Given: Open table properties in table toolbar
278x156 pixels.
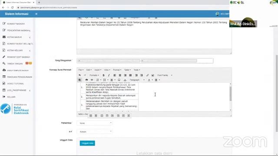Looking at the screenshot, I should pos(91,116).
